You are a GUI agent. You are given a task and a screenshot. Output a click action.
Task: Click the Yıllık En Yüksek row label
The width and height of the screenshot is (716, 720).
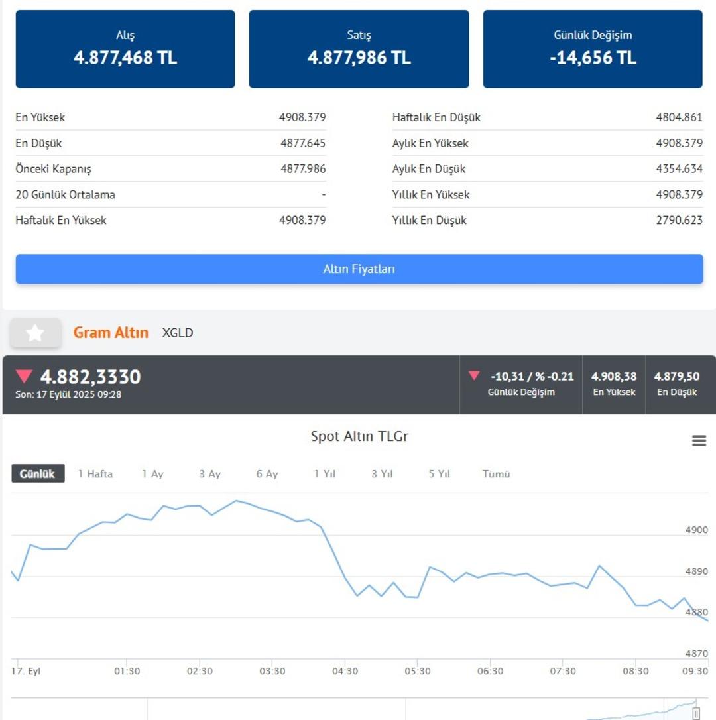click(x=431, y=195)
